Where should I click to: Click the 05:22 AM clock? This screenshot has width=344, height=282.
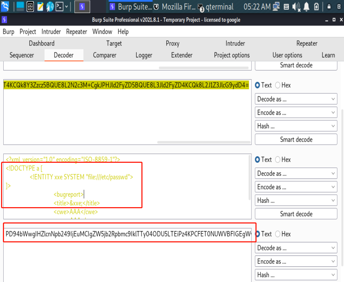point(257,7)
